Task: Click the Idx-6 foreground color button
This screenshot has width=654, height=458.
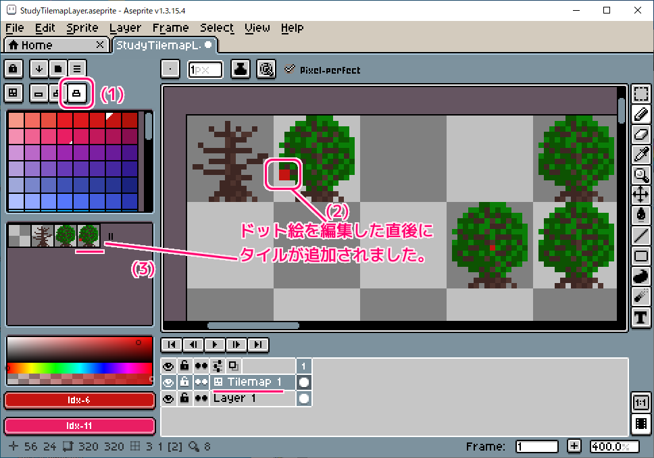Action: pyautogui.click(x=80, y=401)
